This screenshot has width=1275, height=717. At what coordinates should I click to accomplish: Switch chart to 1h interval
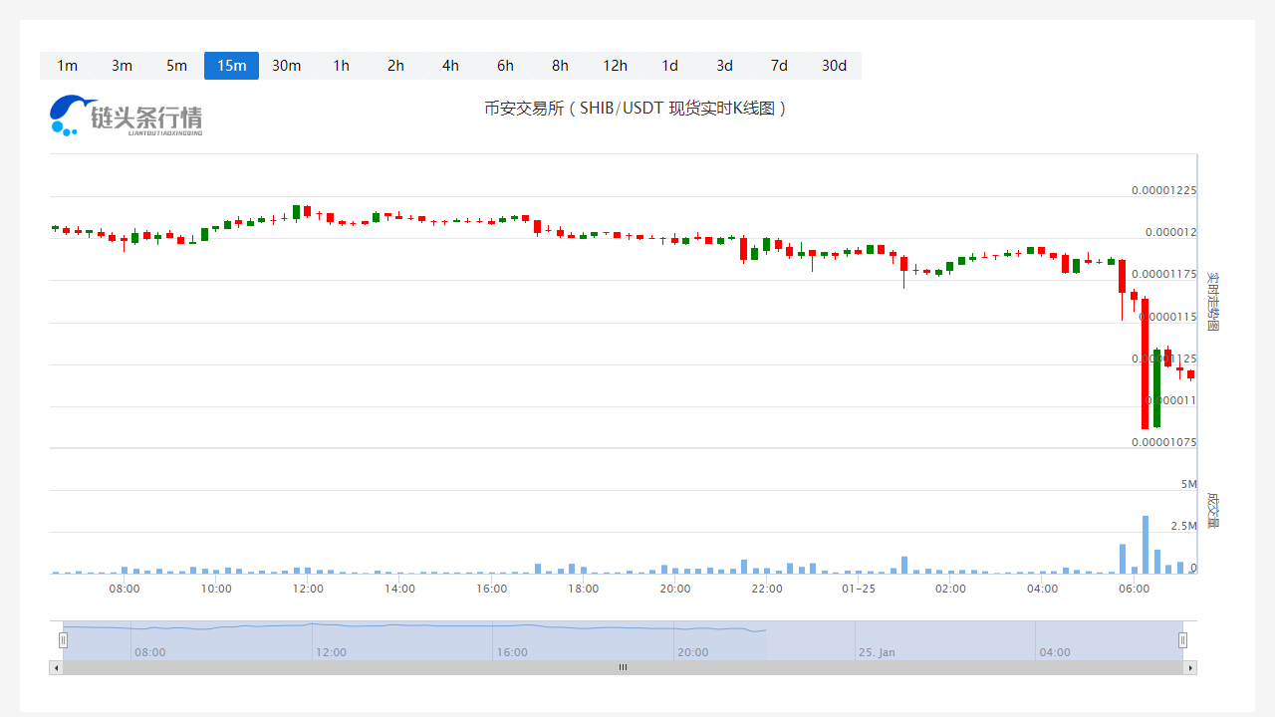tap(341, 66)
